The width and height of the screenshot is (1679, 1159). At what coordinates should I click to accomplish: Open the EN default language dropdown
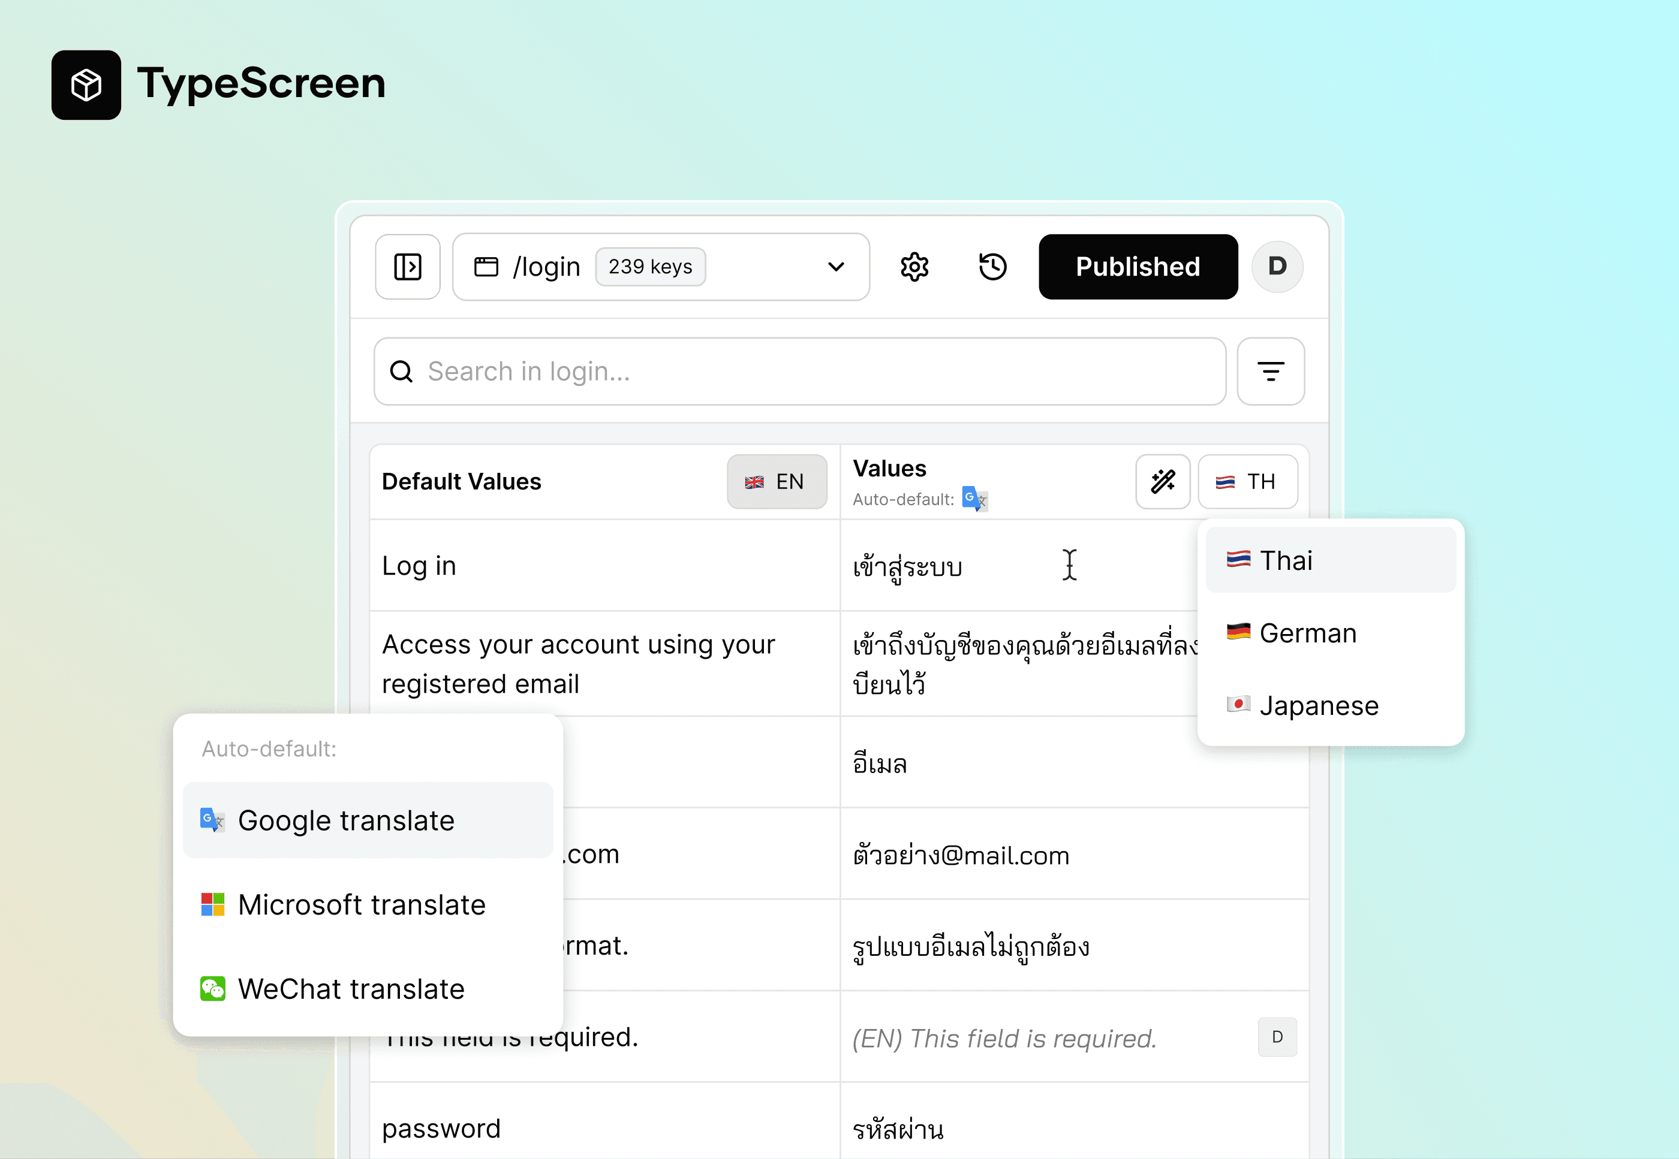click(776, 481)
